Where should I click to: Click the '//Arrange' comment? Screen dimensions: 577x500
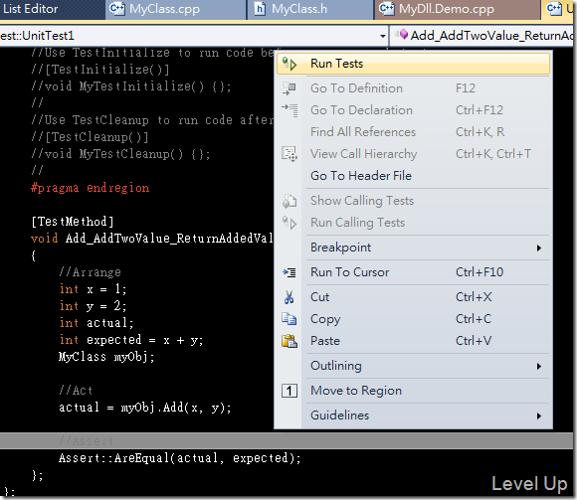tap(90, 272)
